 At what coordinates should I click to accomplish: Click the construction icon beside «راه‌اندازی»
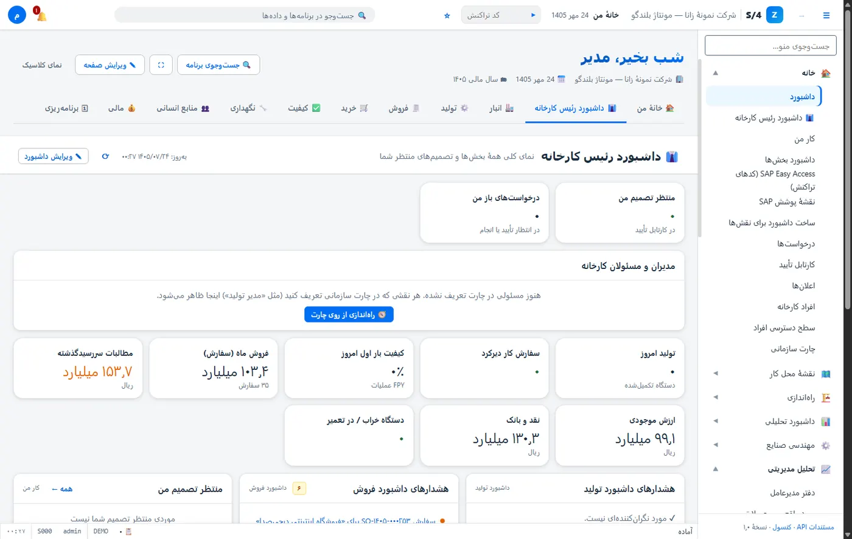826,397
